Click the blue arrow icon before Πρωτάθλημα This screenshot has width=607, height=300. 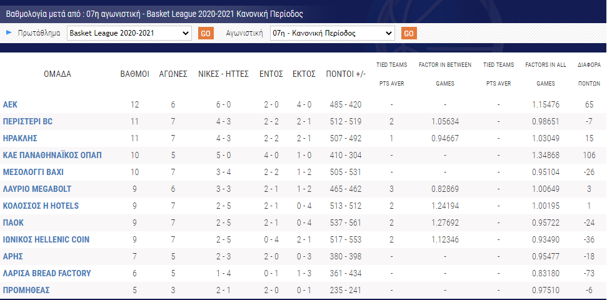[x=9, y=33]
